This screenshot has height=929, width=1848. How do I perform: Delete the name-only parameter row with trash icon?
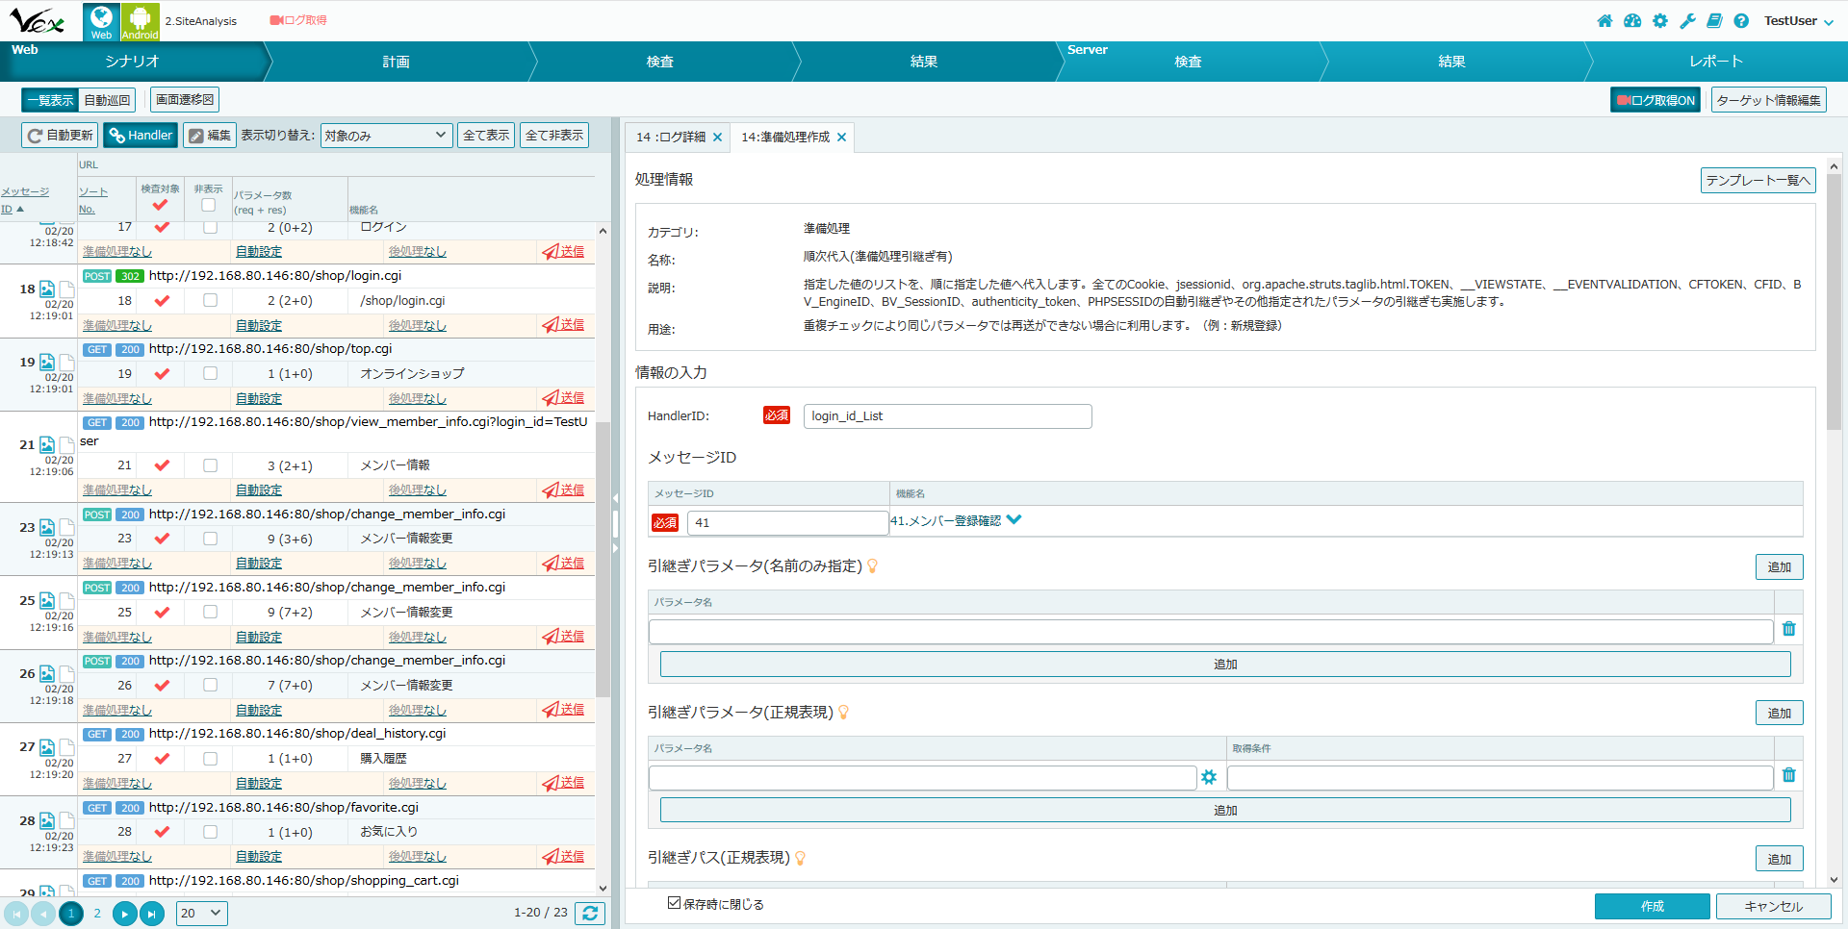pyautogui.click(x=1788, y=629)
